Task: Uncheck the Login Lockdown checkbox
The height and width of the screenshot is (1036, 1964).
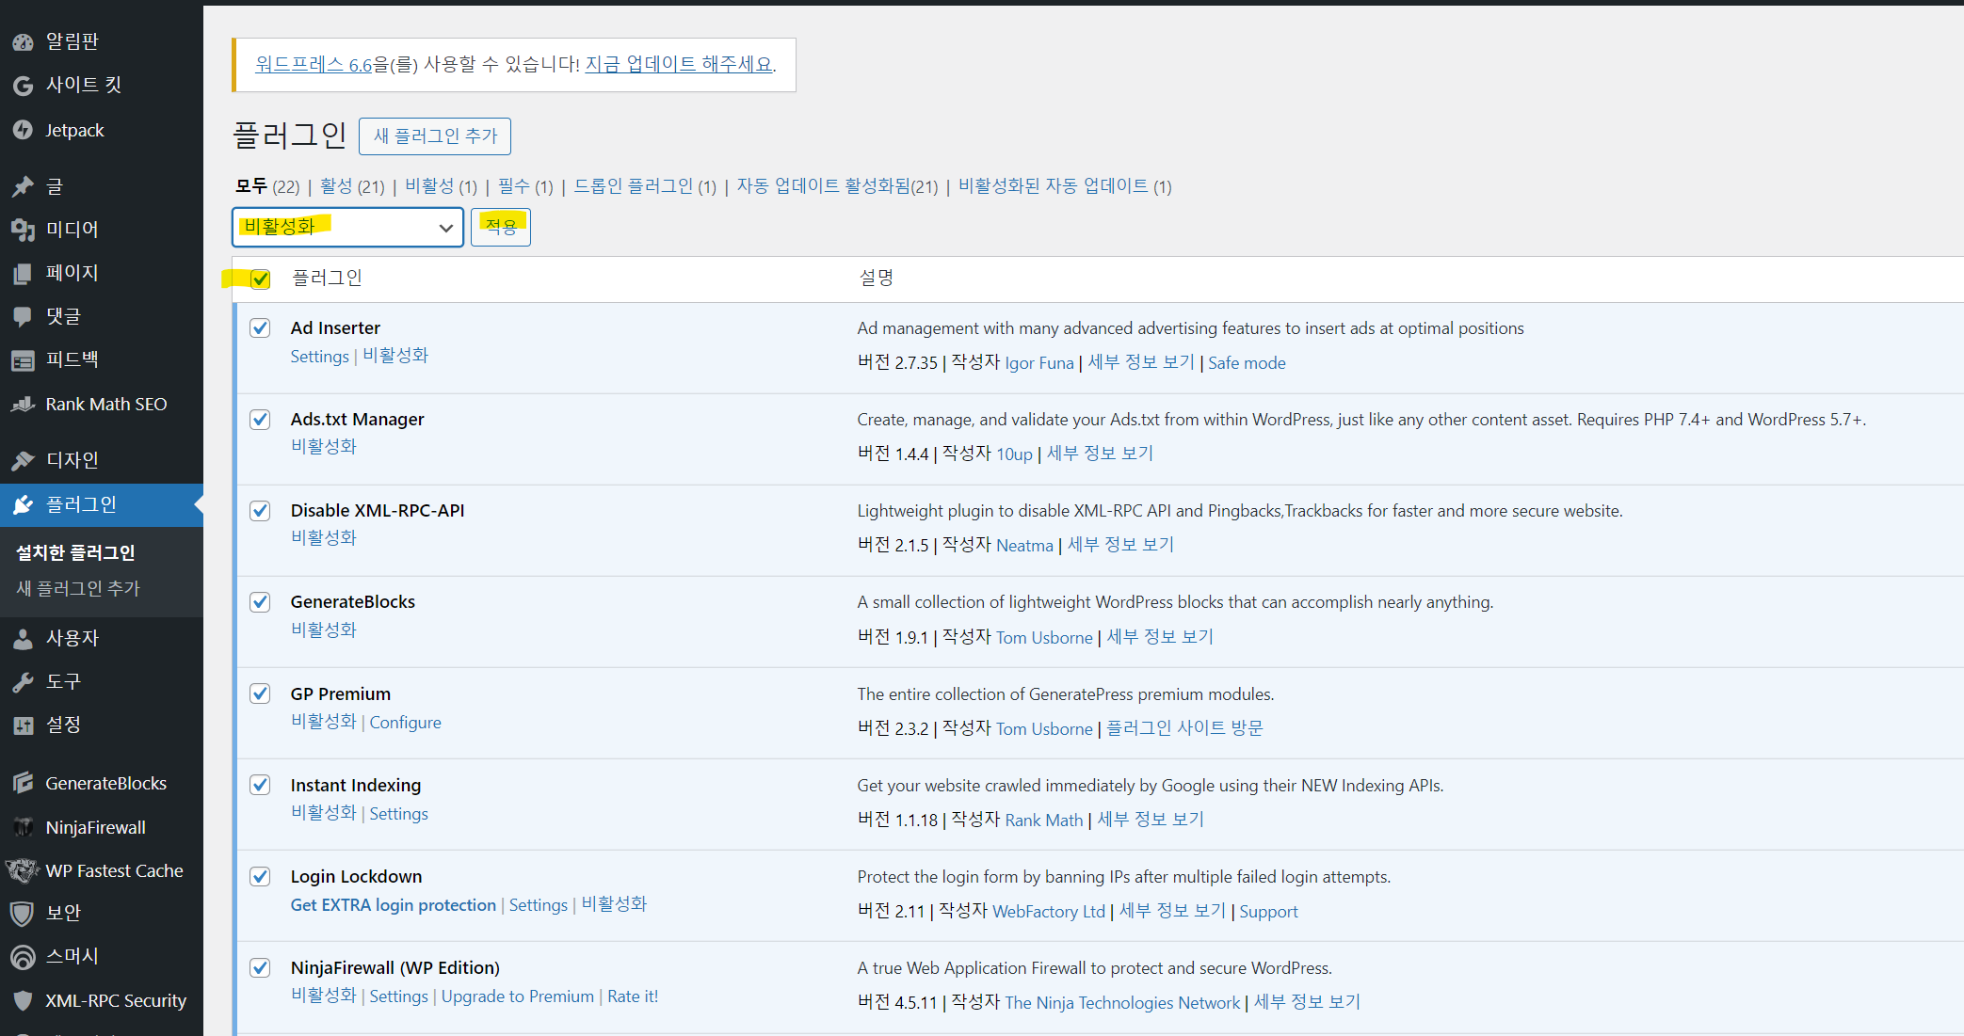Action: (x=260, y=876)
